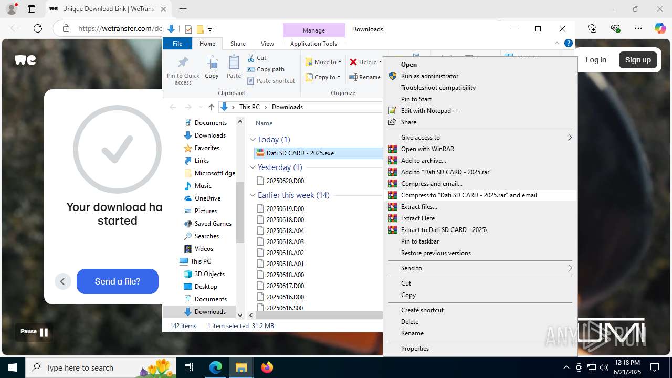Expand the Give access to submenu
The image size is (672, 378).
point(480,138)
